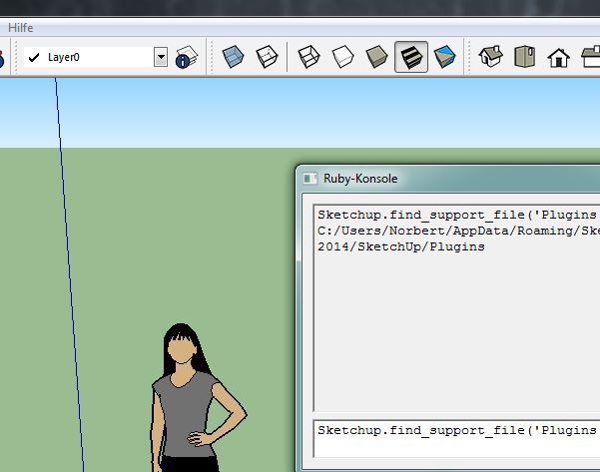This screenshot has width=600, height=472.
Task: Open the Layer Manager icon
Action: 187,57
